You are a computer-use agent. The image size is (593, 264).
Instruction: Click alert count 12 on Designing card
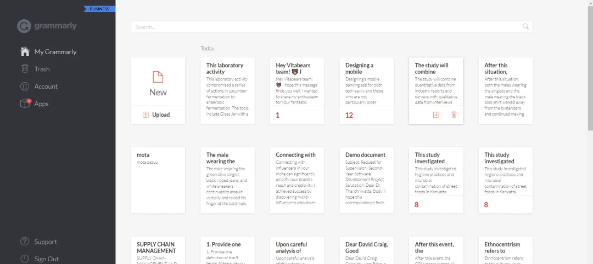tap(349, 115)
